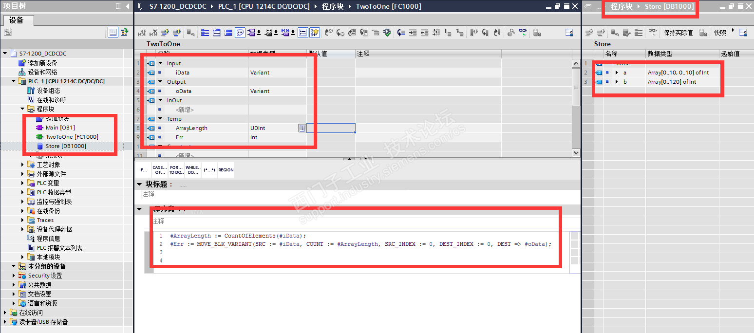The image size is (754, 333).
Task: Toggle project tree details view icon
Action: pyautogui.click(x=113, y=32)
